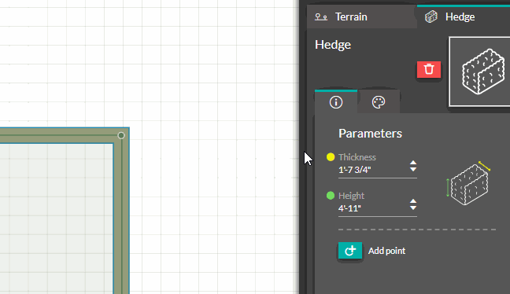Select the hedge corner point handle
The image size is (510, 294).
[x=121, y=135]
